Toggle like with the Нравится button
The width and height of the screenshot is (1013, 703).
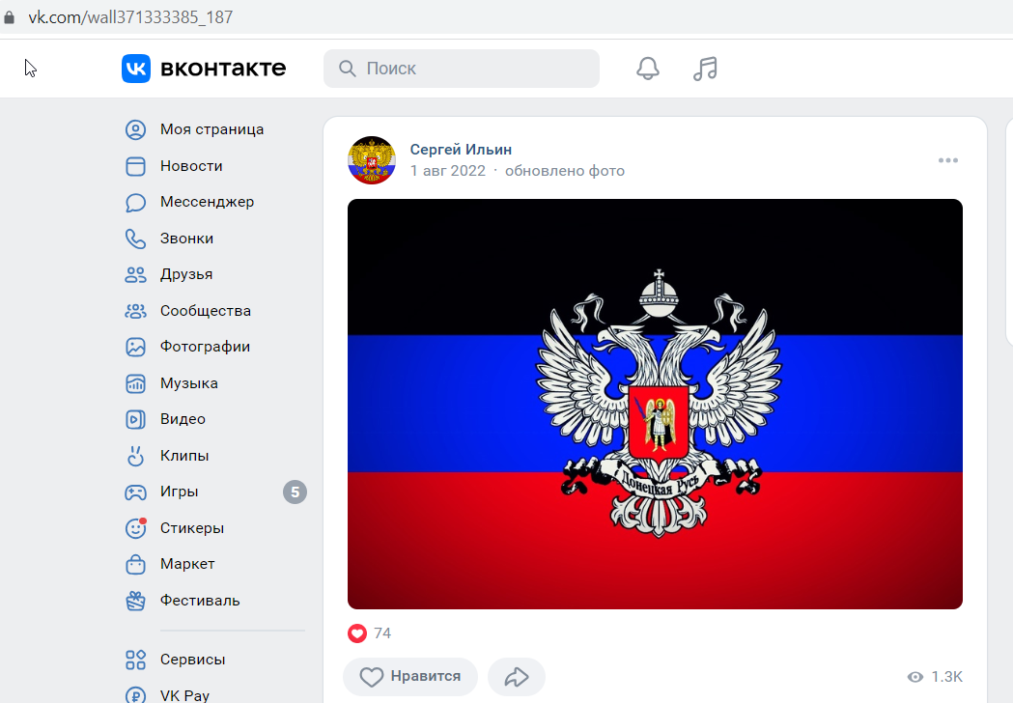[410, 677]
